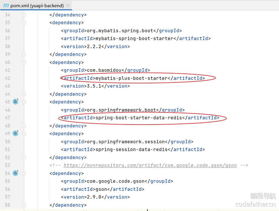Click artifactId value gson on line 56
This screenshot has height=211, width=279.
(101, 189)
